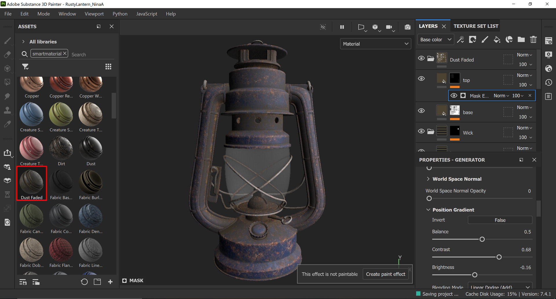Add a new fill layer
Screen dimensions: 556x299
(x=497, y=39)
